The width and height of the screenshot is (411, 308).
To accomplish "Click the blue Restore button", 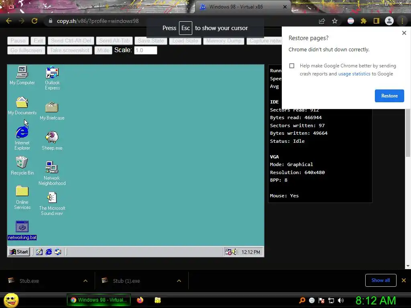I will pos(389,96).
